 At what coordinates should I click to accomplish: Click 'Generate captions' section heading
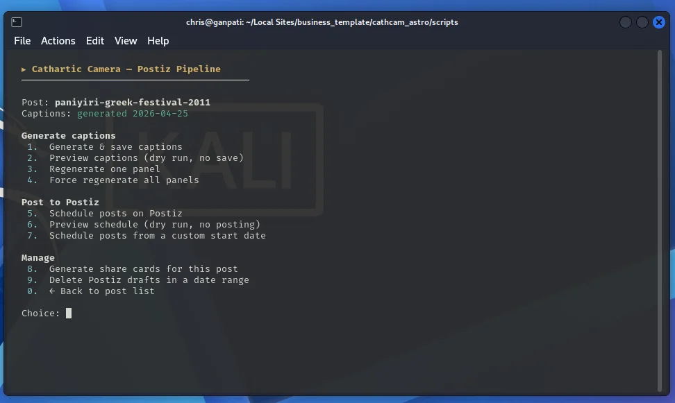coord(69,135)
